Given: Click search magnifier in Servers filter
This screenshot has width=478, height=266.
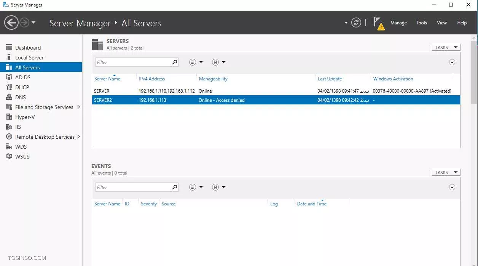Looking at the screenshot, I should click(x=175, y=62).
